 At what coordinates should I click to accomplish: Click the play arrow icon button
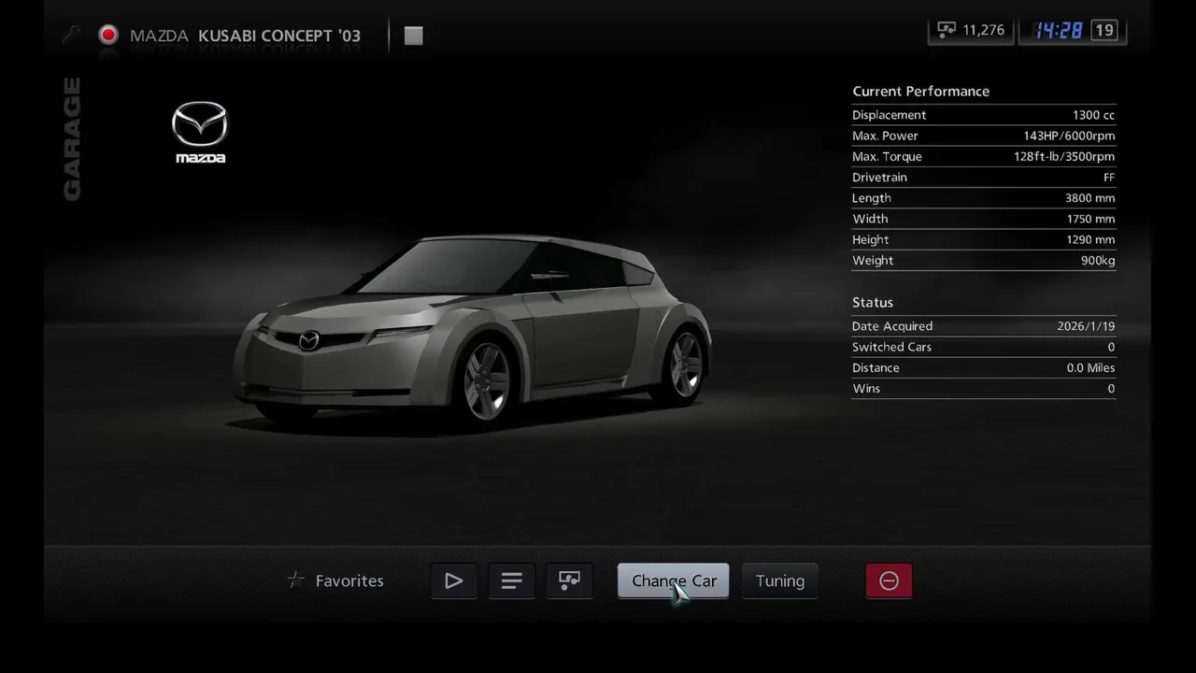click(454, 580)
